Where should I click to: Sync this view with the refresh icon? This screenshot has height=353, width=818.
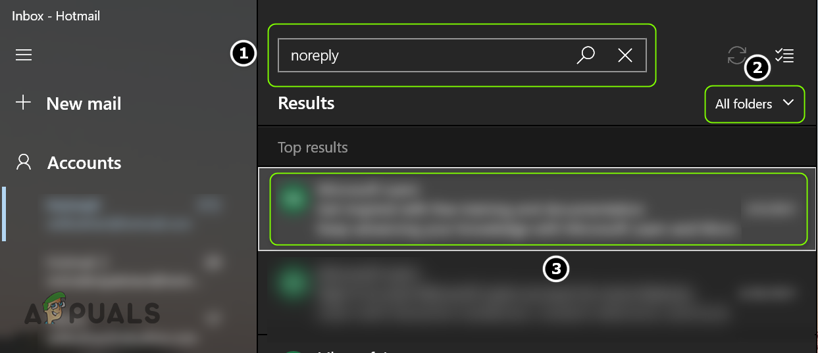pos(737,55)
